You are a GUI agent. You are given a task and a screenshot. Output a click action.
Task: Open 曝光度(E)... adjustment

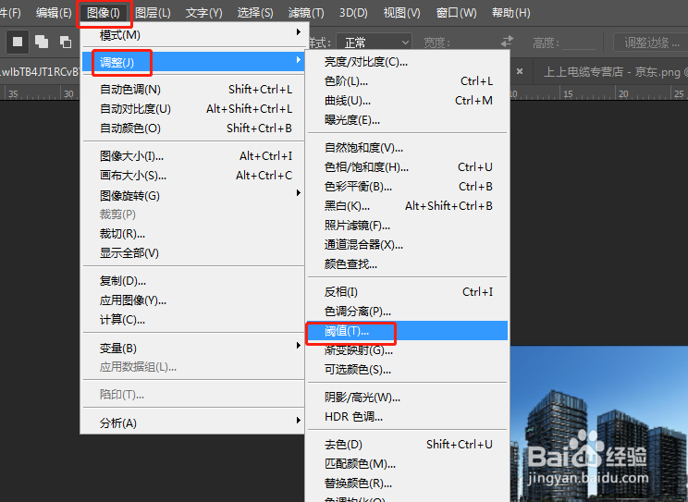[x=407, y=120]
